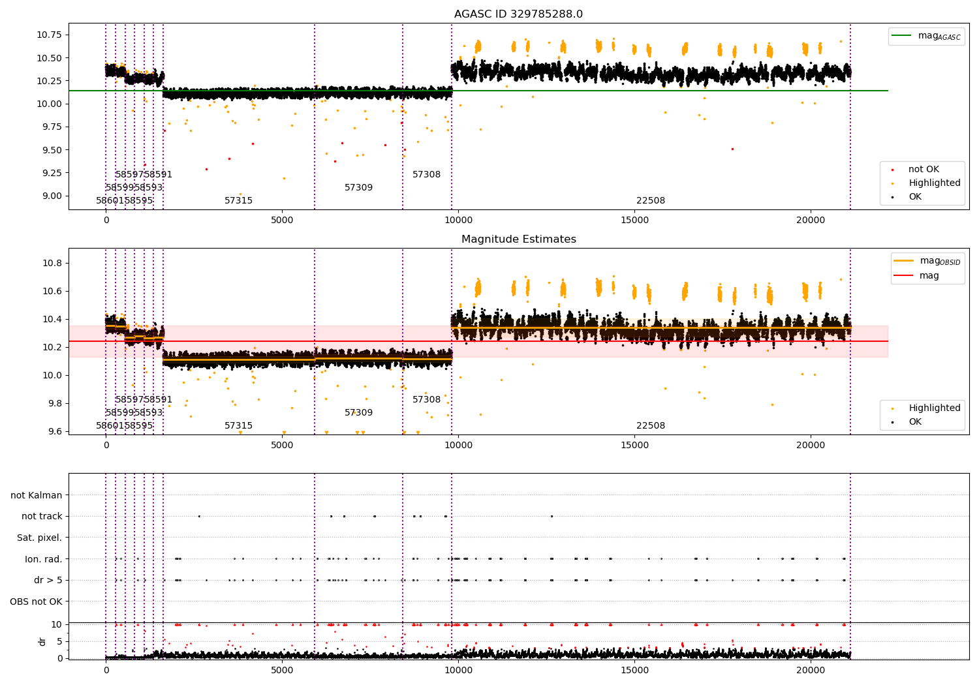The width and height of the screenshot is (979, 685).
Task: Click the 10.6 y-axis tick in Magnitude Estimates plot
Action: point(52,292)
